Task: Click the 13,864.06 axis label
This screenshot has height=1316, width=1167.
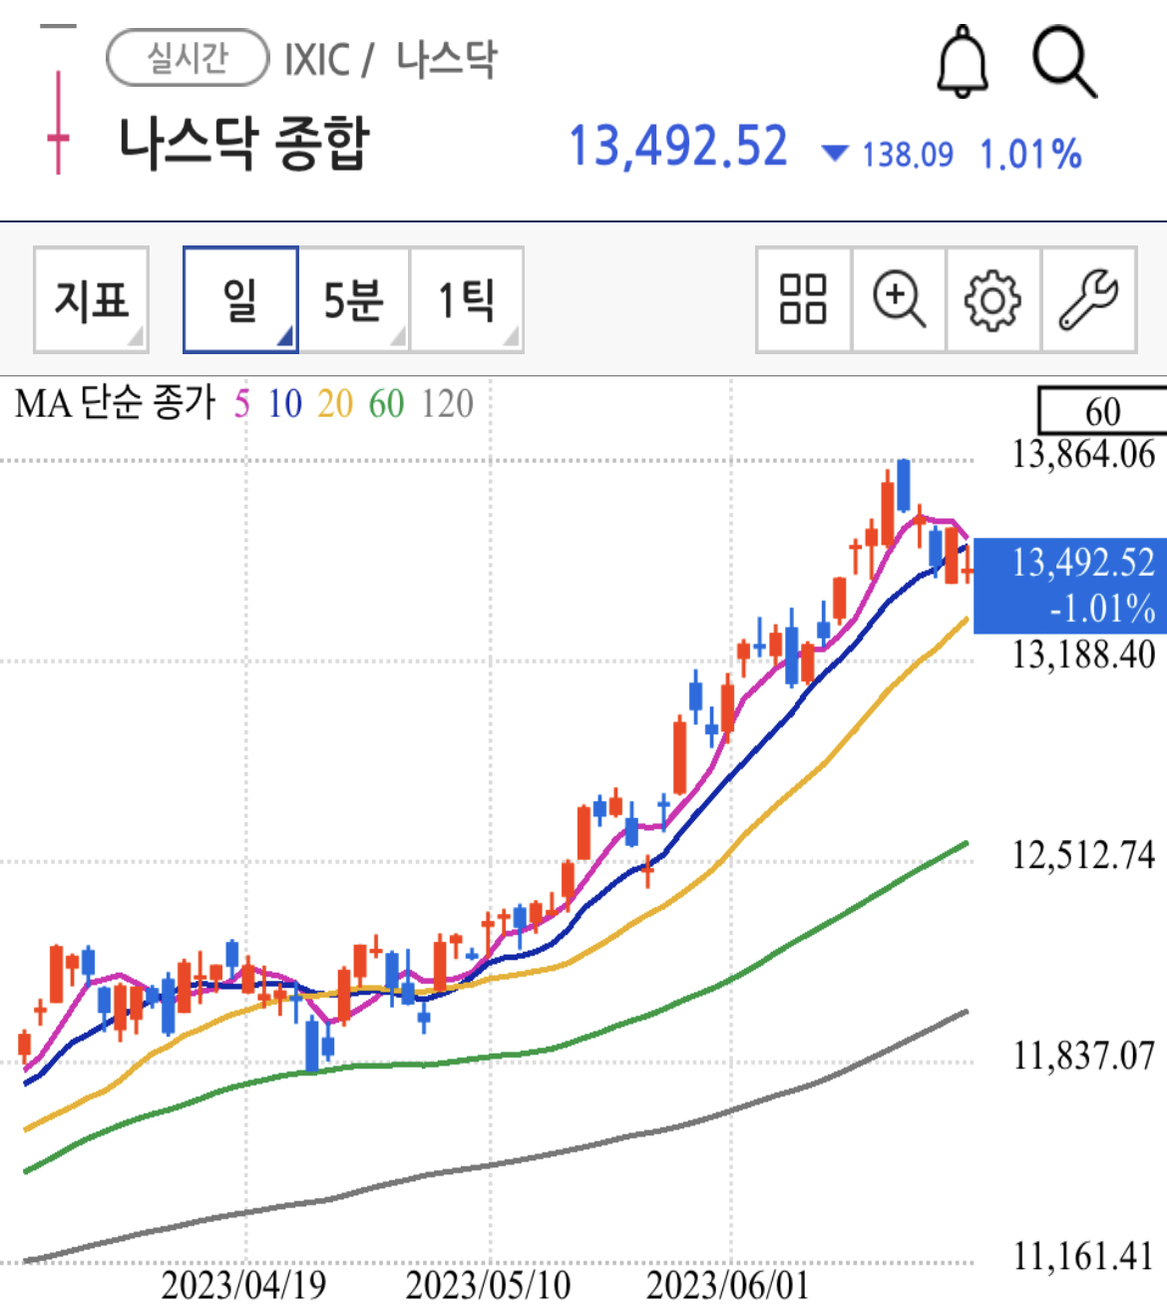Action: click(1083, 455)
